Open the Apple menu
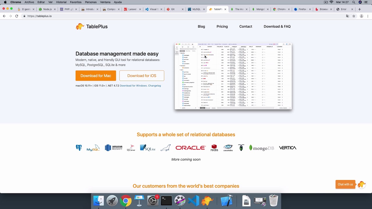The height and width of the screenshot is (209, 372). (x=5, y=2)
